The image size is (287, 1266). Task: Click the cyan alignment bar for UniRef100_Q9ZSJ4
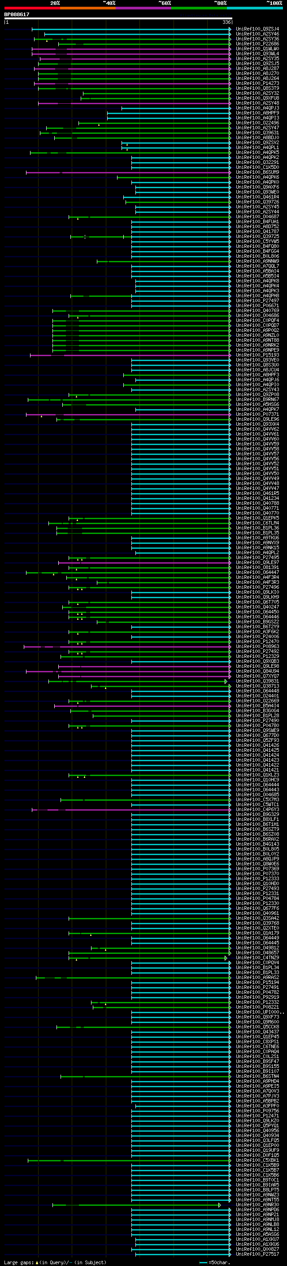click(131, 29)
